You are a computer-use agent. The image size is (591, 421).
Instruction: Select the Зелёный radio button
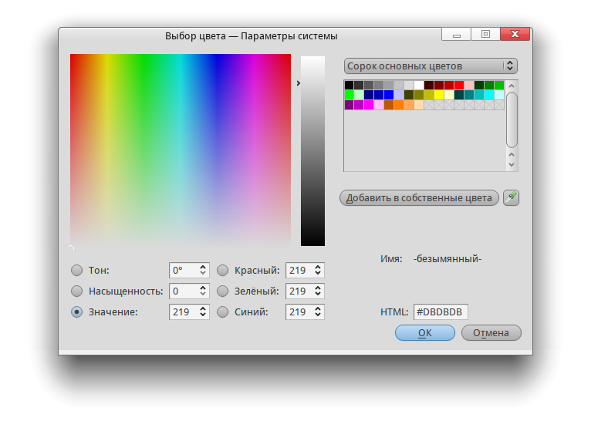coord(222,291)
